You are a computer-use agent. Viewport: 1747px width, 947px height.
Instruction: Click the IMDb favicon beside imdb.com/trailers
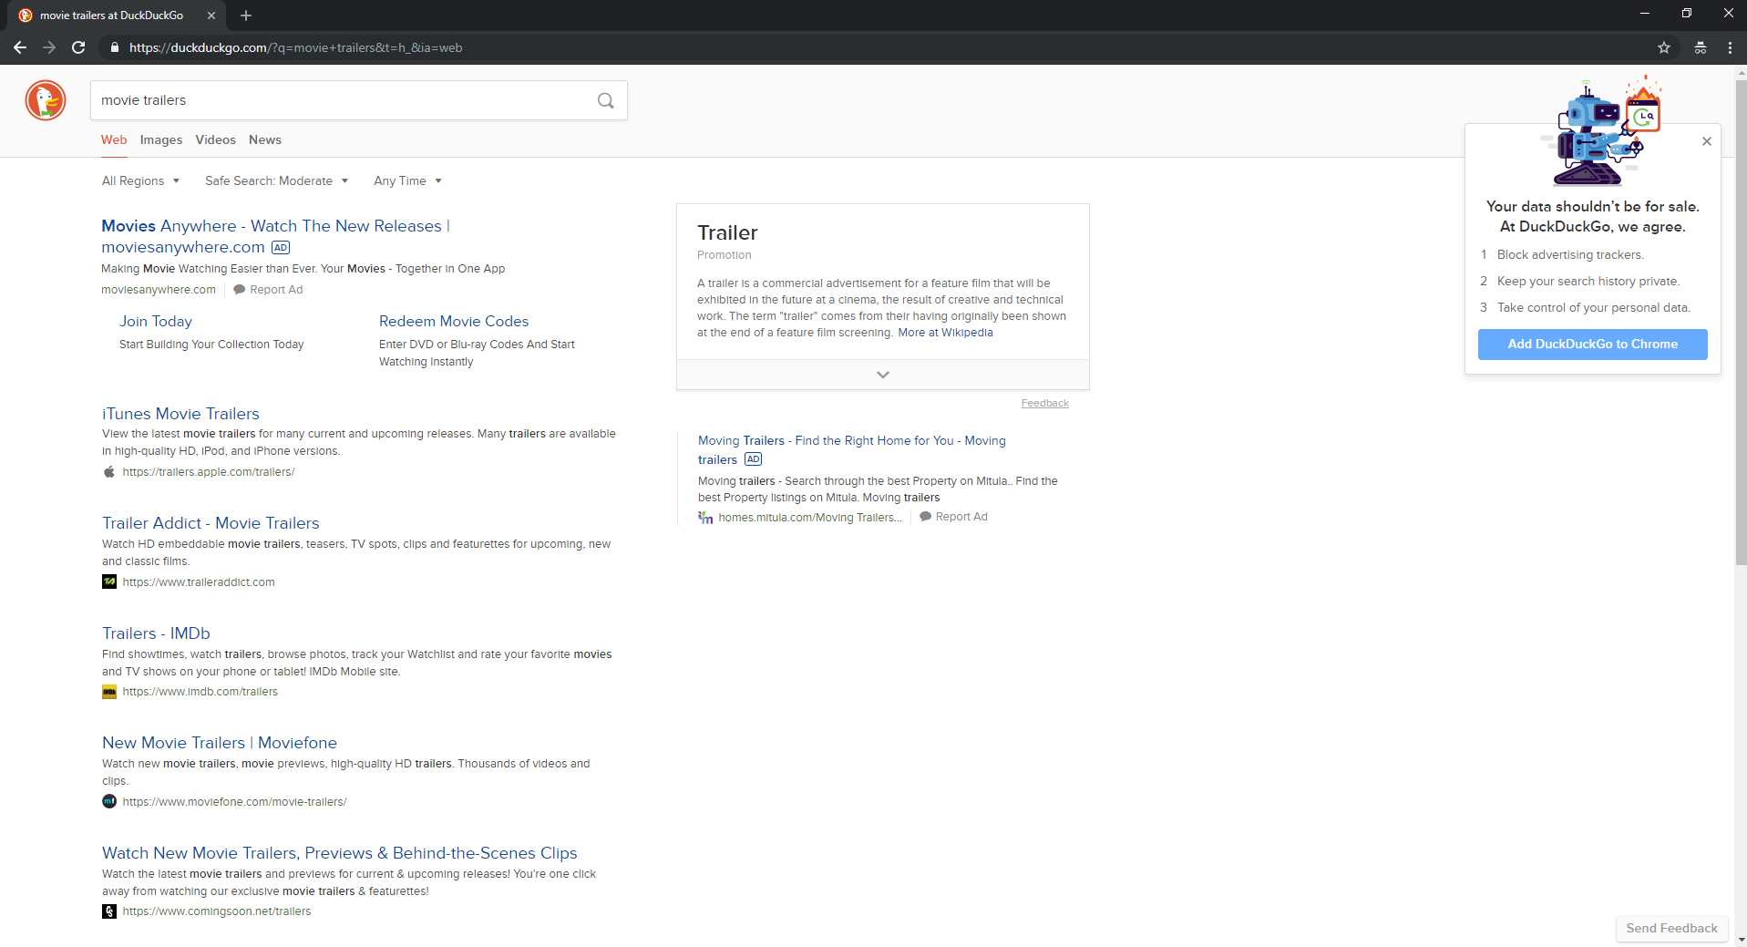click(x=108, y=692)
